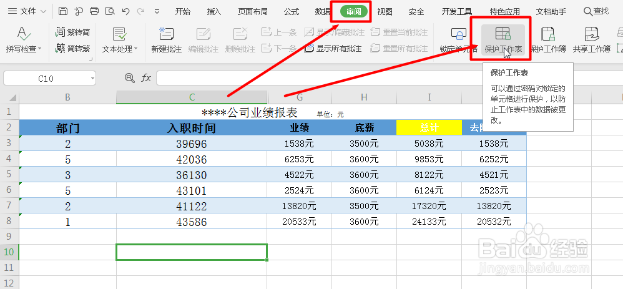Click the 底薪 header cell
Image resolution: width=623 pixels, height=289 pixels.
pos(365,127)
